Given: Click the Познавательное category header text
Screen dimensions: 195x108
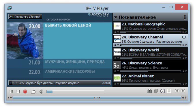Looking at the screenshot, I should tap(137, 17).
